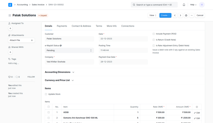Open the Create dropdown
This screenshot has width=213, height=123.
(165, 16)
